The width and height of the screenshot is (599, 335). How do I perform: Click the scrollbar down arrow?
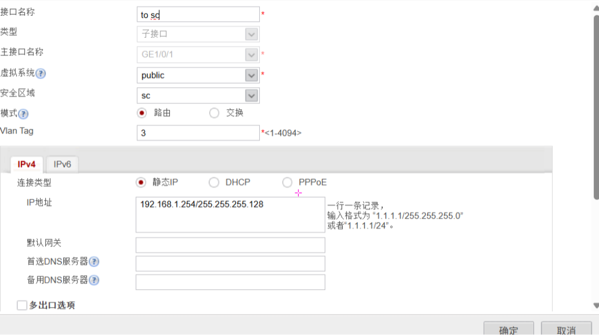point(596,305)
